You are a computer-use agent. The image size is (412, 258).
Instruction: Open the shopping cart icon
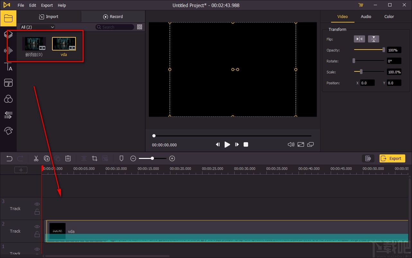[x=361, y=5]
